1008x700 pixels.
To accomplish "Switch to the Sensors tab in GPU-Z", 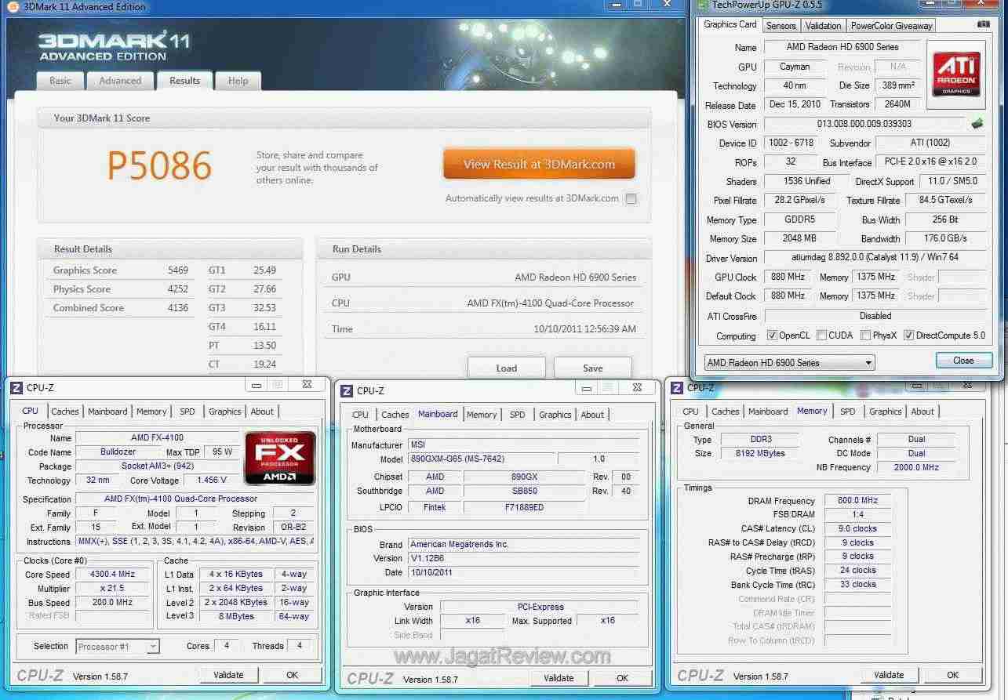I will click(781, 26).
